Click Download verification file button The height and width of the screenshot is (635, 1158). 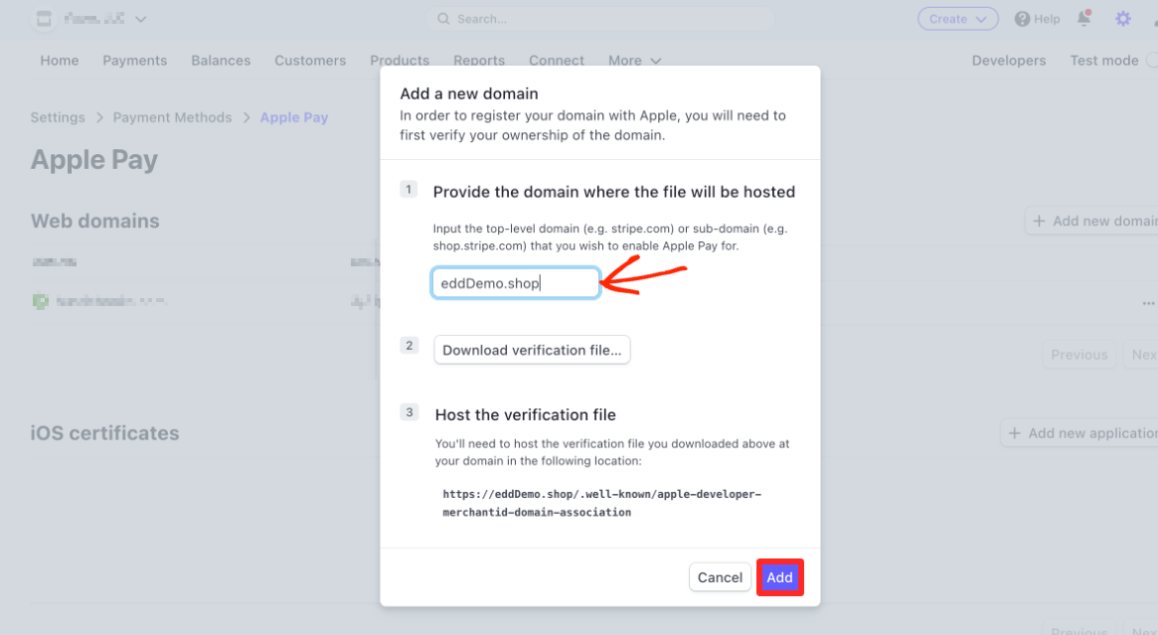pos(532,350)
